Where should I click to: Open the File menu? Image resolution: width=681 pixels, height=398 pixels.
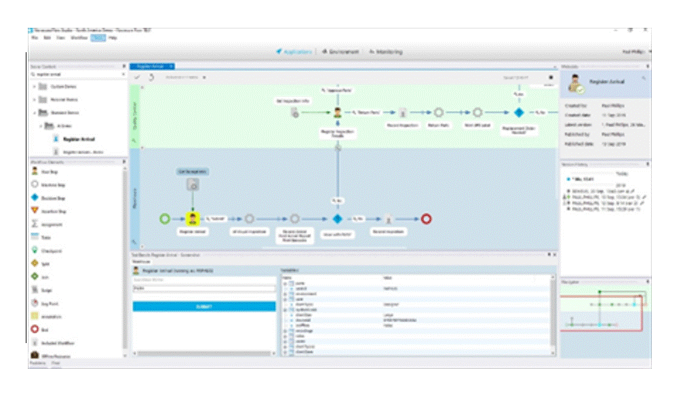pos(35,38)
